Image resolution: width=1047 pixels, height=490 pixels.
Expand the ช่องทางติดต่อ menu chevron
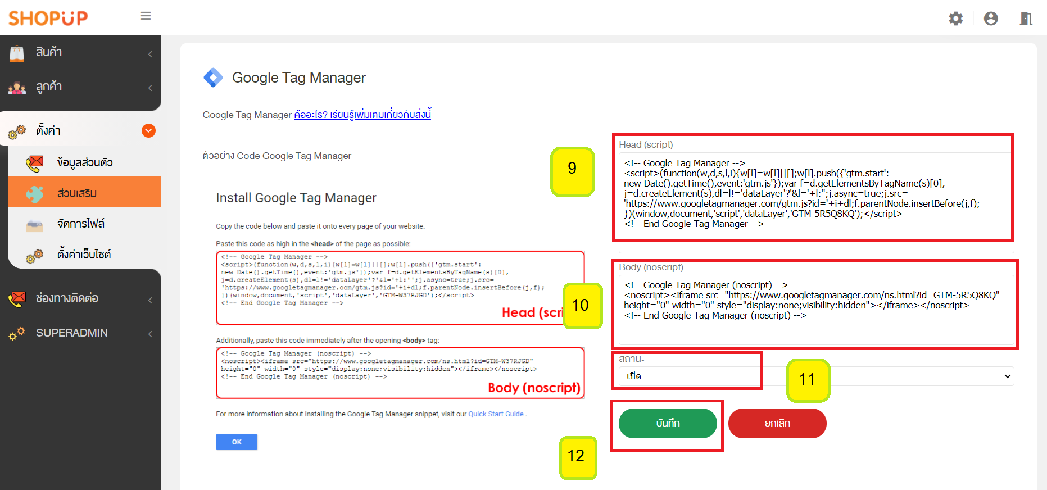[150, 300]
